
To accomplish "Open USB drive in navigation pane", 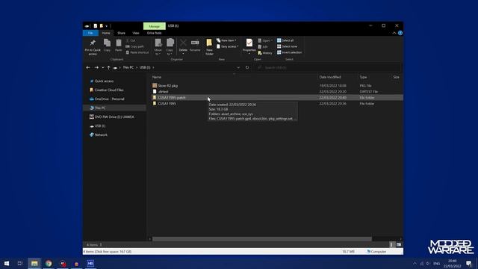I will point(99,126).
